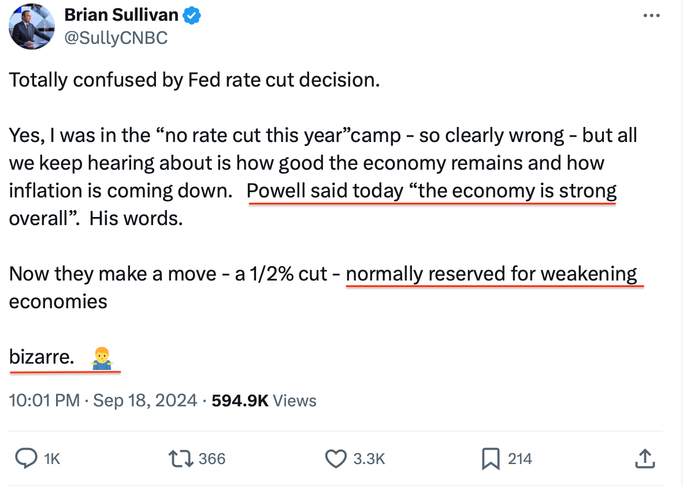Click the Sep 18, 2024 date
The height and width of the screenshot is (486, 683).
click(x=145, y=401)
